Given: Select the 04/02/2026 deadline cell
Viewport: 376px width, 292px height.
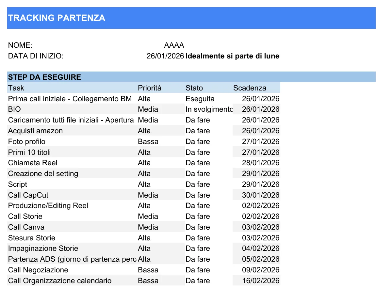Looking at the screenshot, I should click(256, 248).
